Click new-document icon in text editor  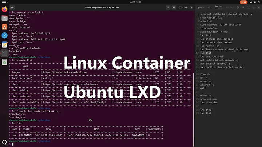(x=209, y=8)
